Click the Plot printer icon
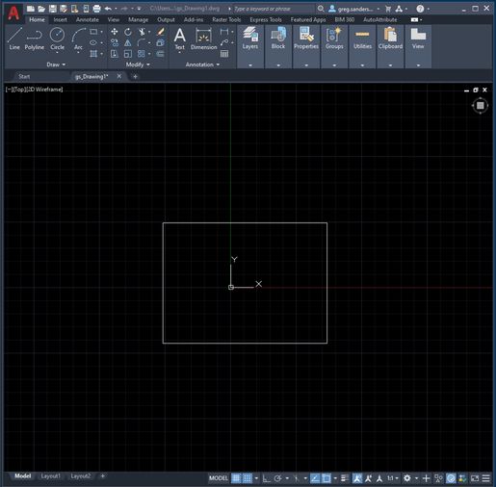Viewport: 496px width, 487px height. point(96,9)
